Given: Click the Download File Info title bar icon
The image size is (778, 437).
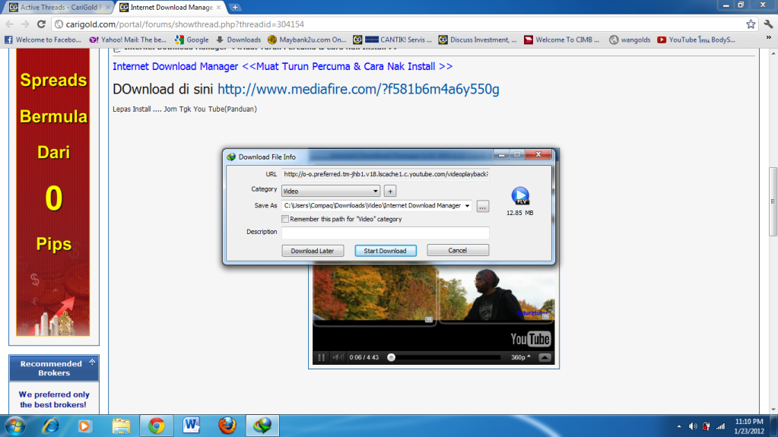Looking at the screenshot, I should pos(231,157).
